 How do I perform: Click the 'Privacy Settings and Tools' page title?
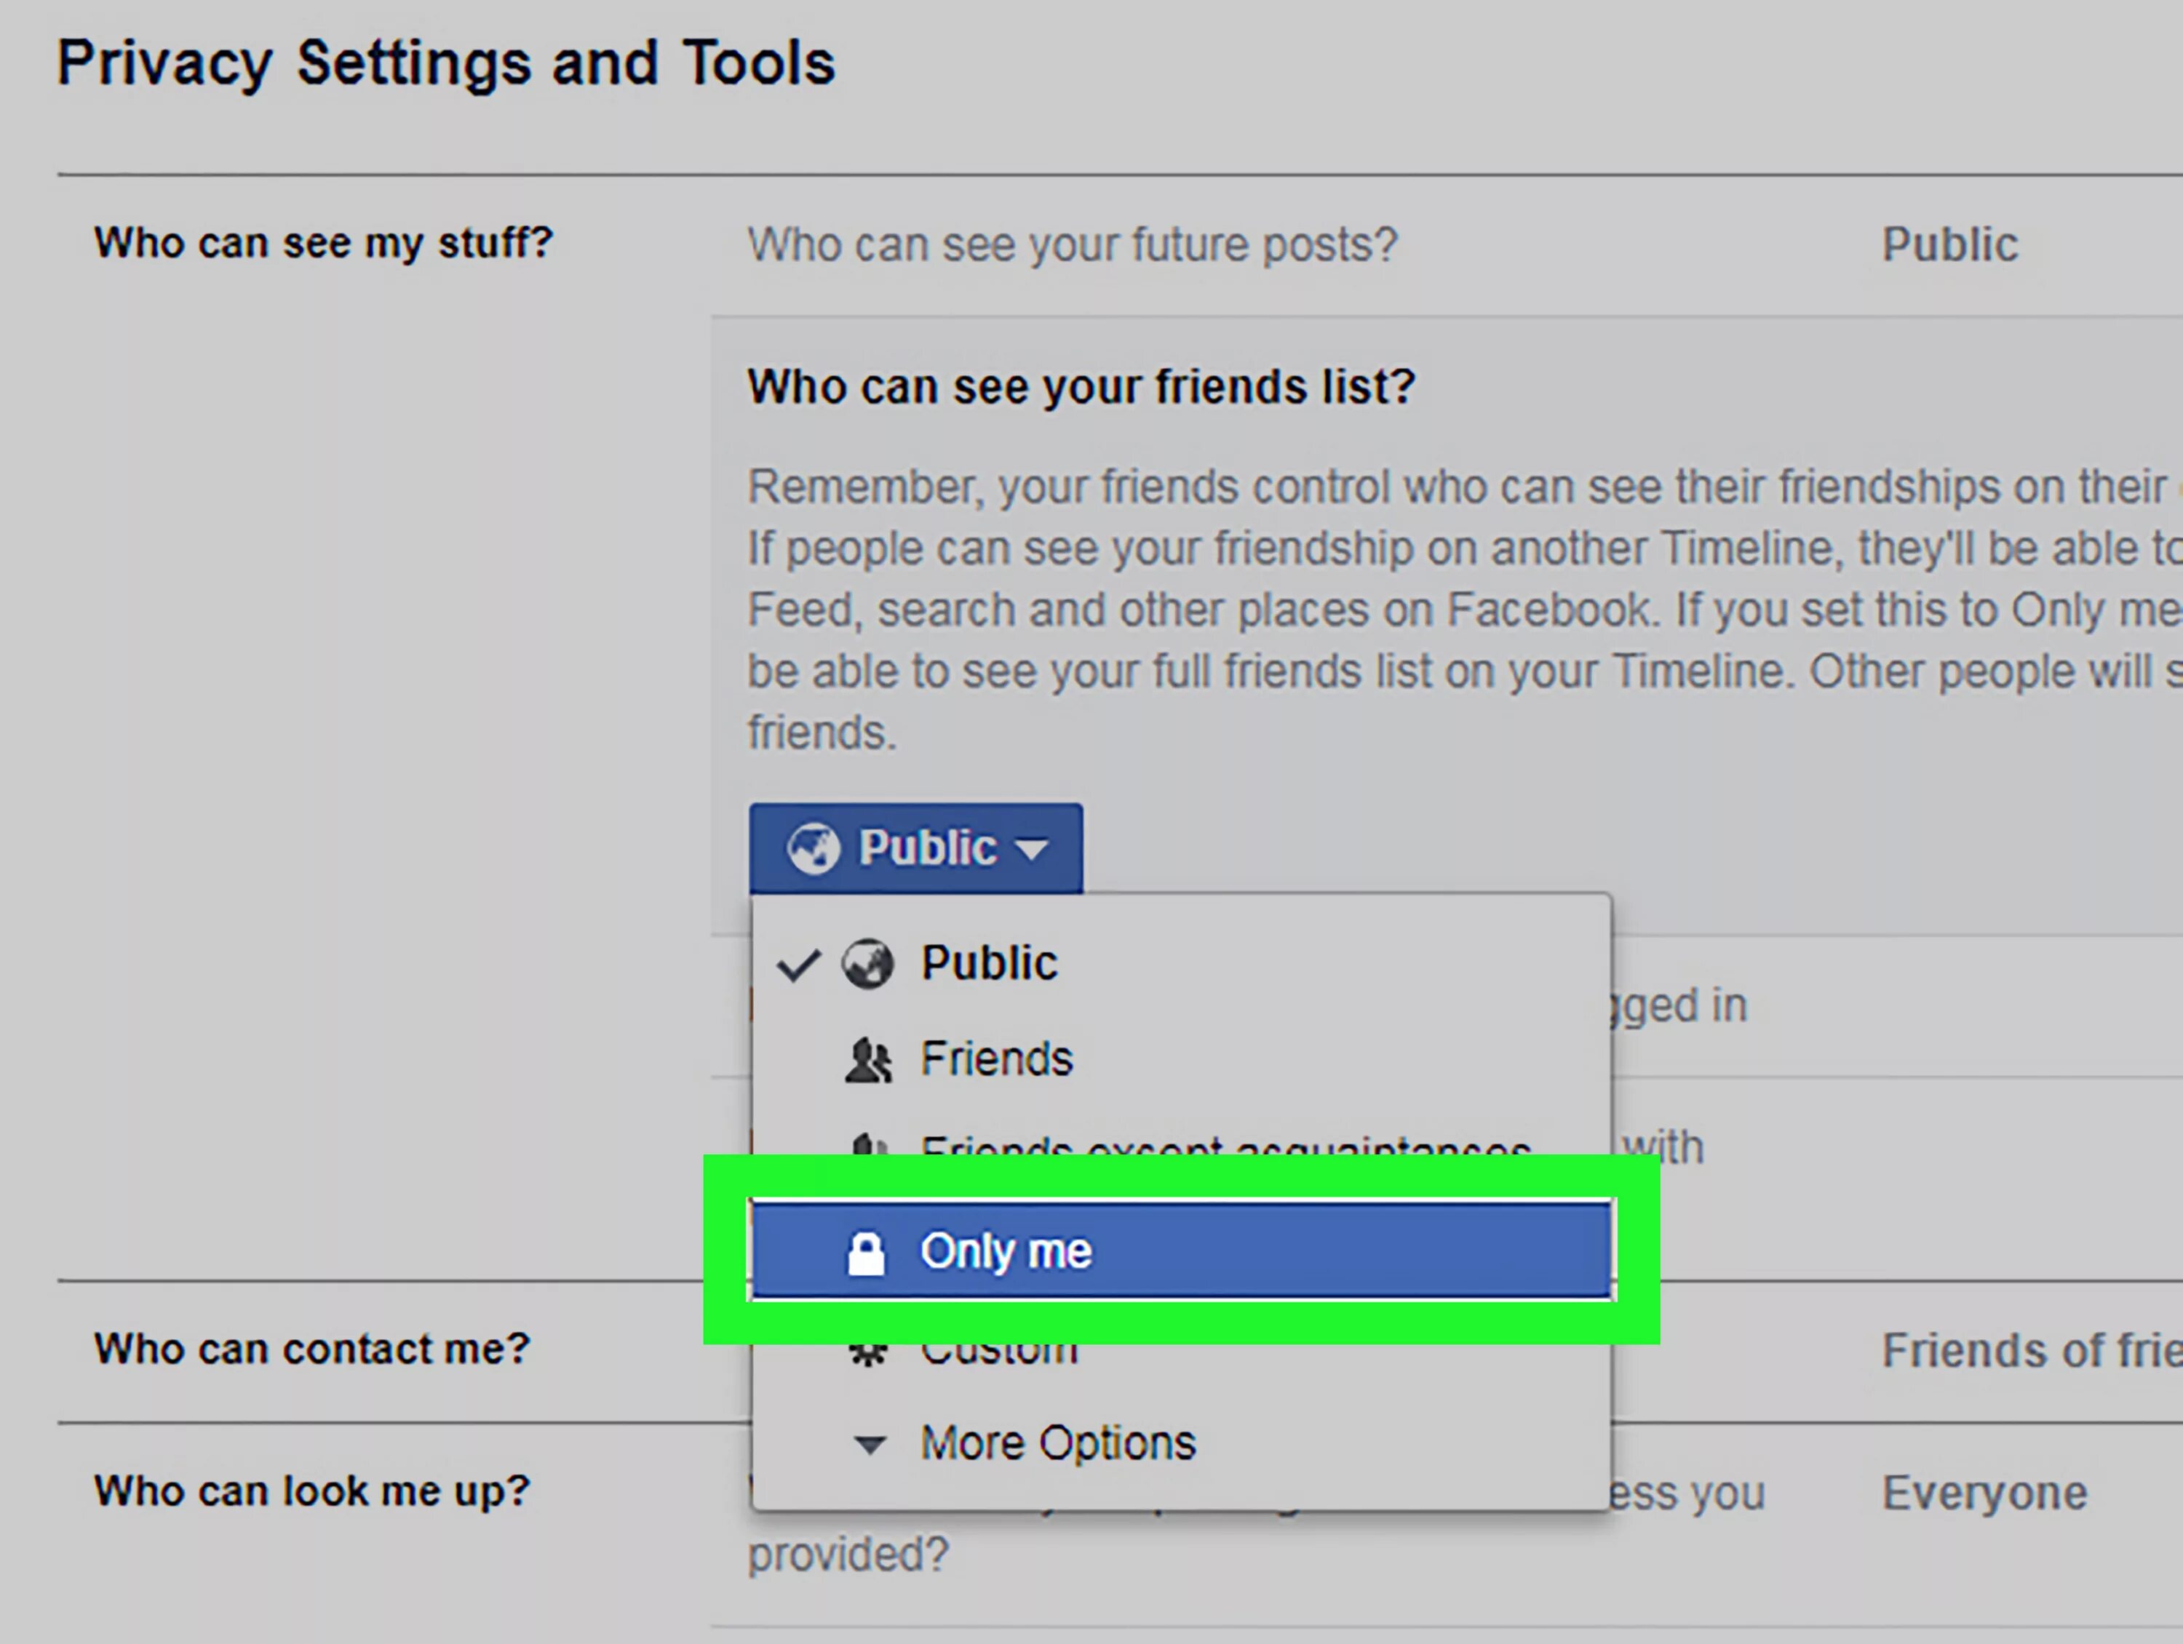pos(446,64)
